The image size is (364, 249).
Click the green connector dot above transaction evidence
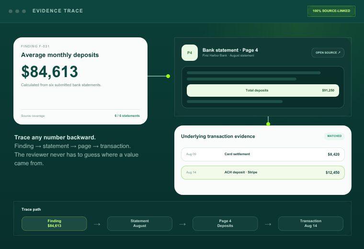pos(268,124)
